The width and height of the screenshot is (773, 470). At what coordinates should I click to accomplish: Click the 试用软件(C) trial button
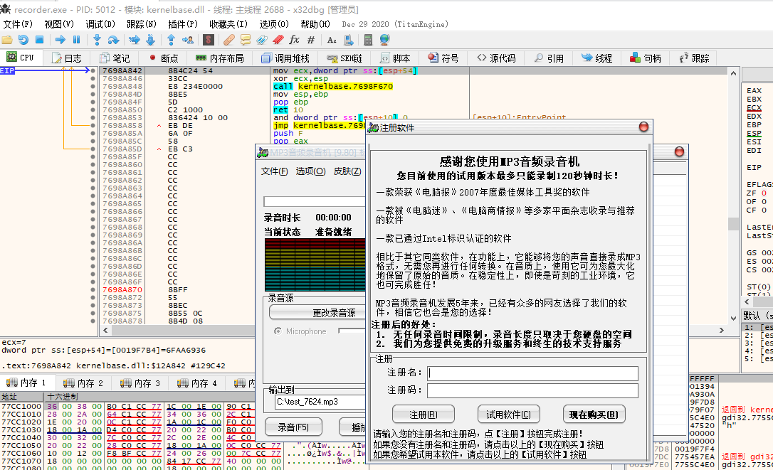click(508, 415)
